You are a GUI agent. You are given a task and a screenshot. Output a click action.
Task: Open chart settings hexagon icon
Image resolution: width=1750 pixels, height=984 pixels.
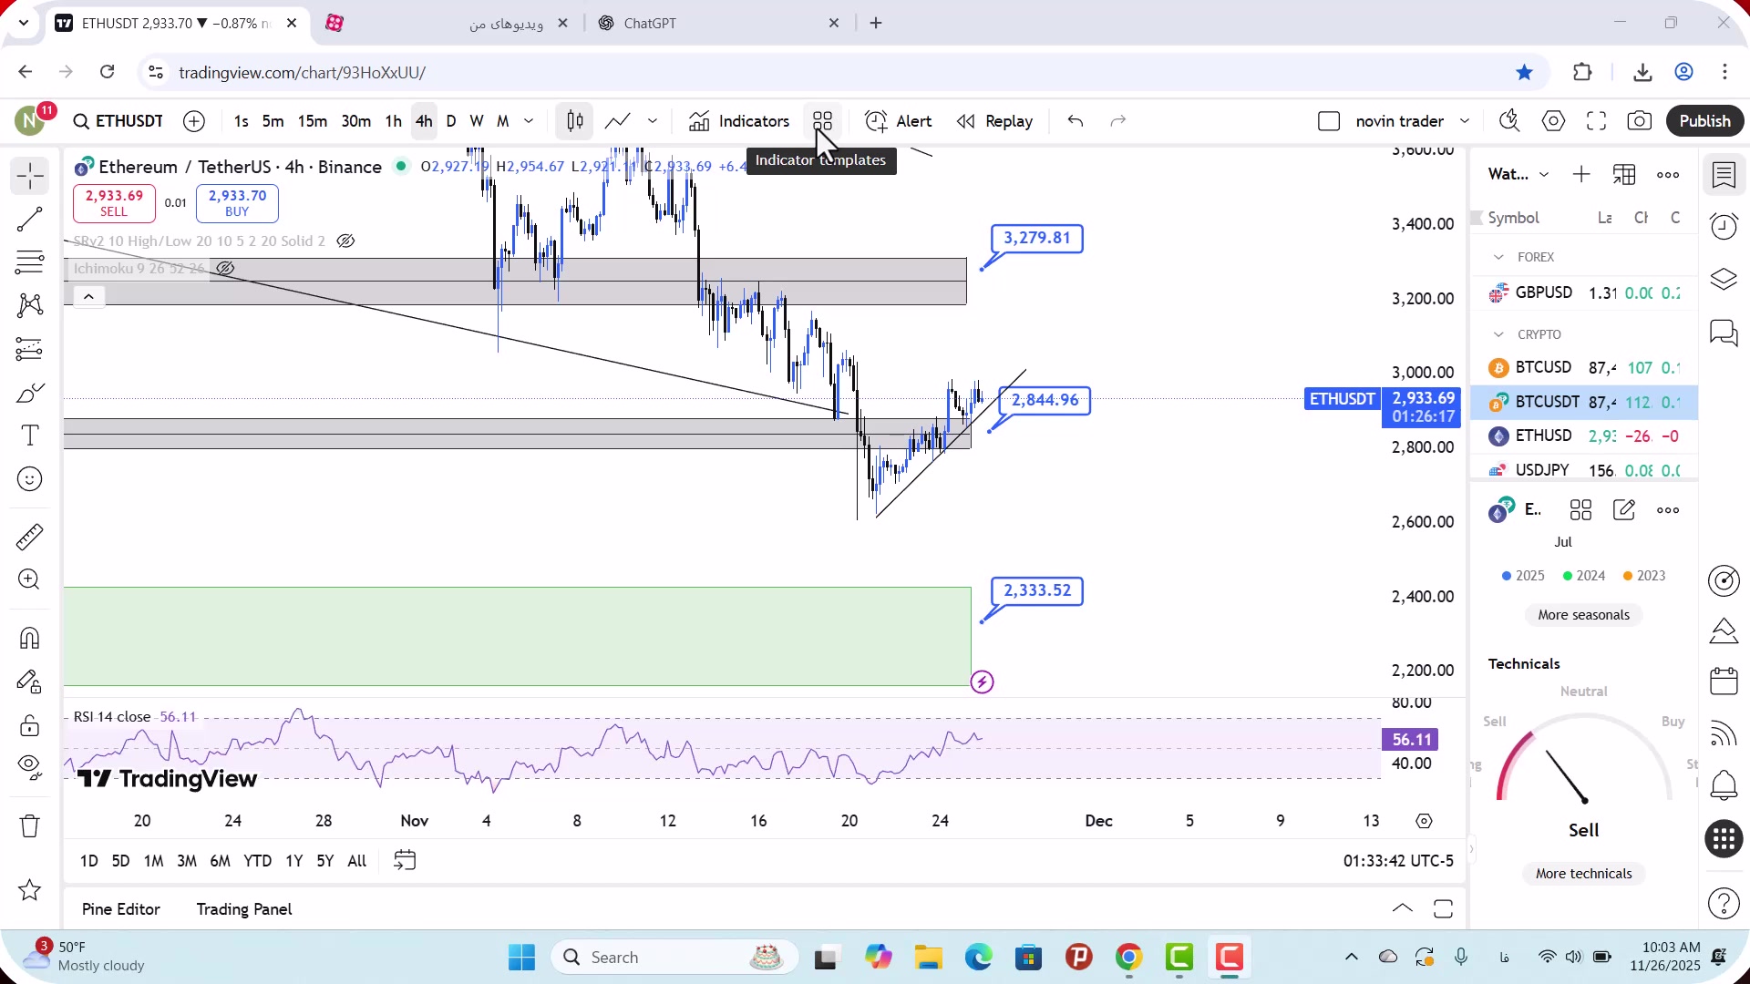[x=1553, y=121]
